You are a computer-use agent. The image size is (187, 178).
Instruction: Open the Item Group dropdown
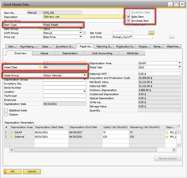coord(81,29)
